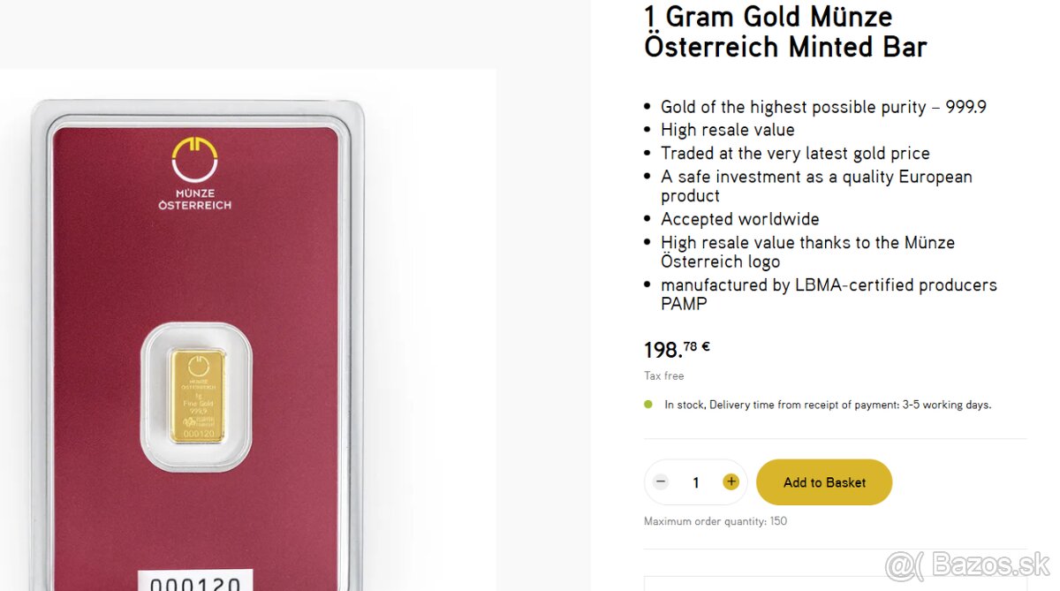The width and height of the screenshot is (1060, 591).
Task: Click the green in-stock indicator dot
Action: 648,405
